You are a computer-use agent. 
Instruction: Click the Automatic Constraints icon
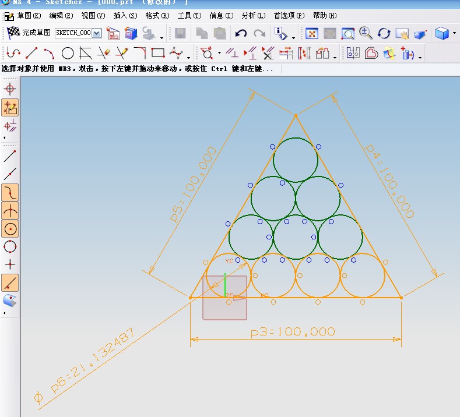[x=250, y=53]
